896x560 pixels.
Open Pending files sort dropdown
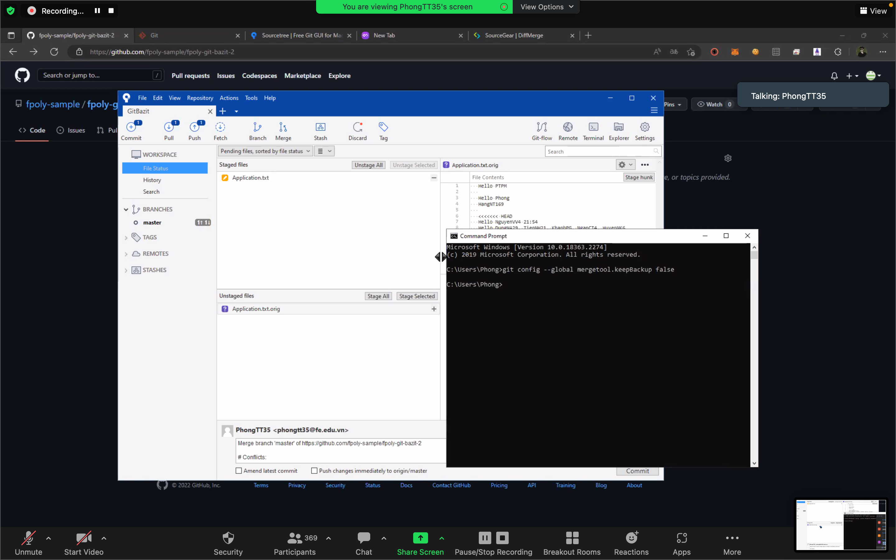(x=265, y=151)
